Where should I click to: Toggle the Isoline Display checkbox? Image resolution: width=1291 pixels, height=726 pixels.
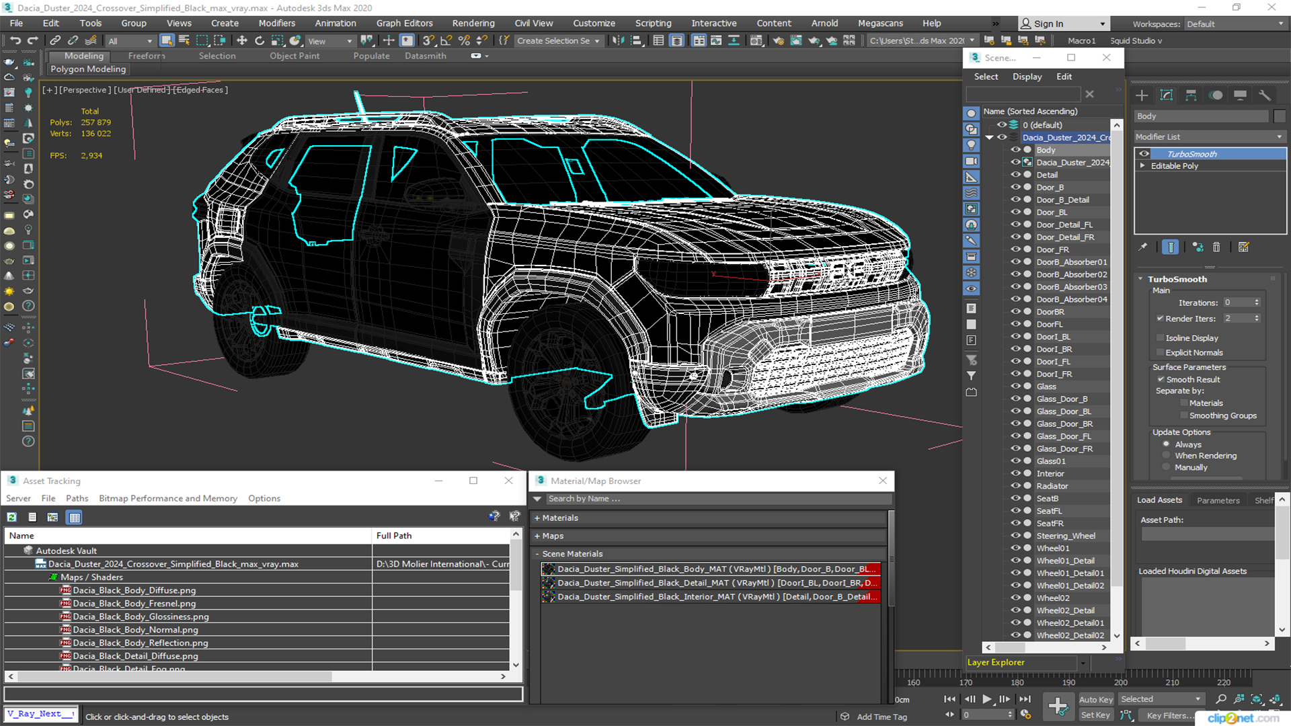[1160, 338]
